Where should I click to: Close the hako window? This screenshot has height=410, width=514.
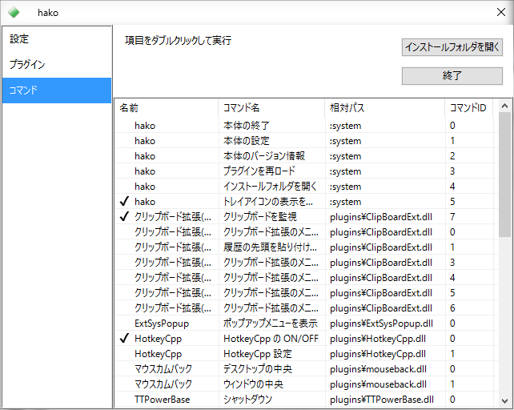coord(501,13)
